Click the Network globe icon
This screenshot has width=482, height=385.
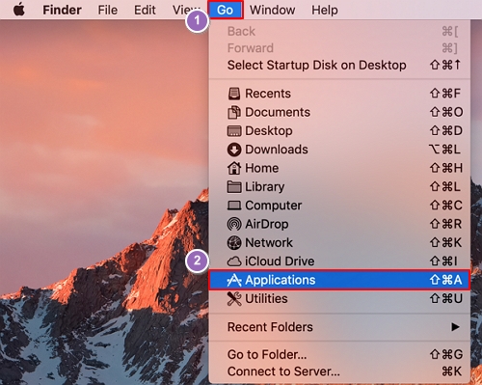pyautogui.click(x=234, y=243)
